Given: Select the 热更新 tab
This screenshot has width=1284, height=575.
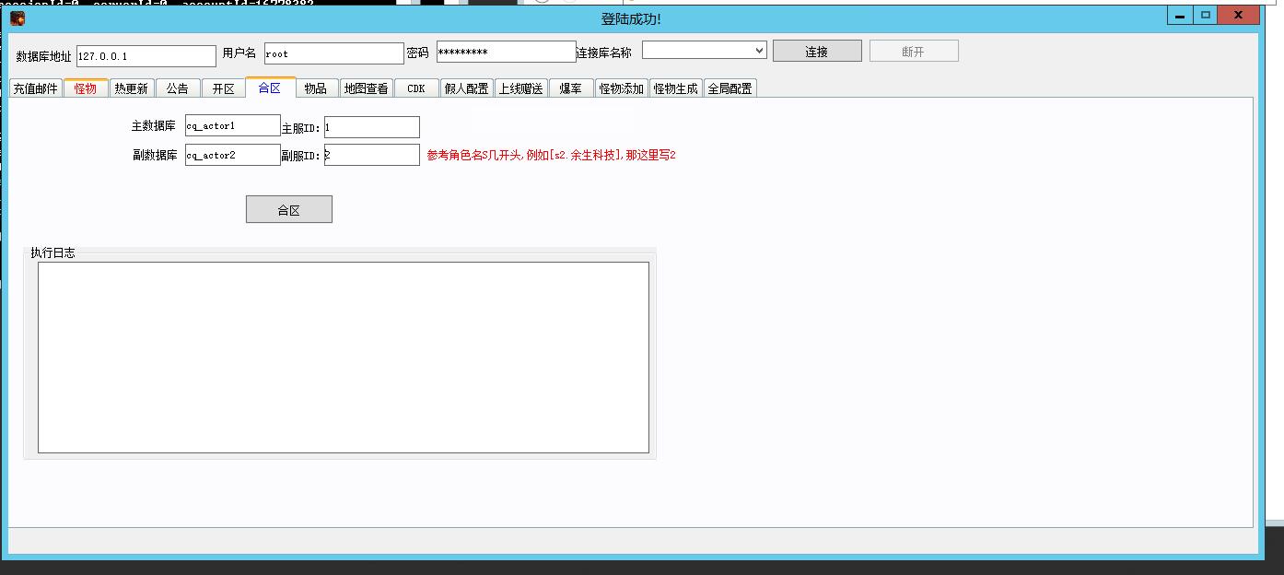Looking at the screenshot, I should 131,88.
